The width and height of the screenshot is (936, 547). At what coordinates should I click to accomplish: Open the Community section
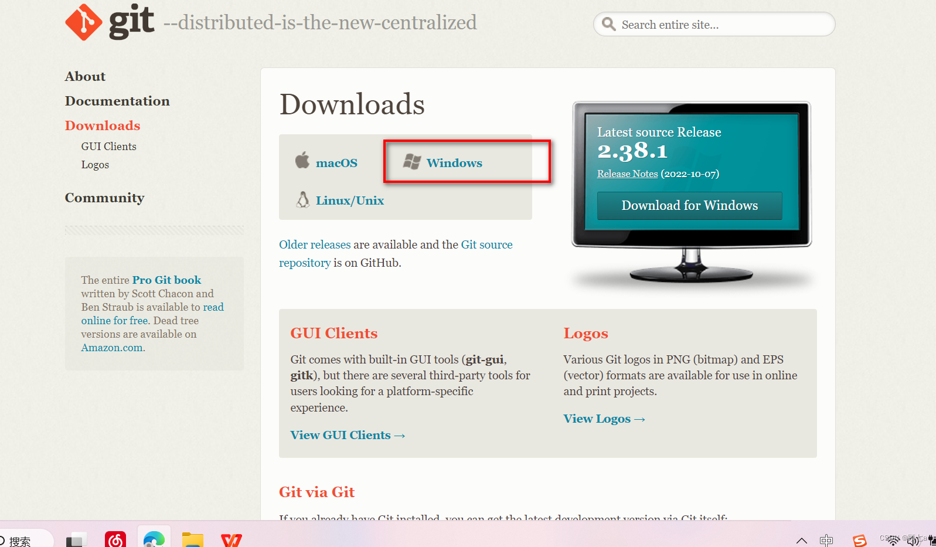click(x=104, y=198)
